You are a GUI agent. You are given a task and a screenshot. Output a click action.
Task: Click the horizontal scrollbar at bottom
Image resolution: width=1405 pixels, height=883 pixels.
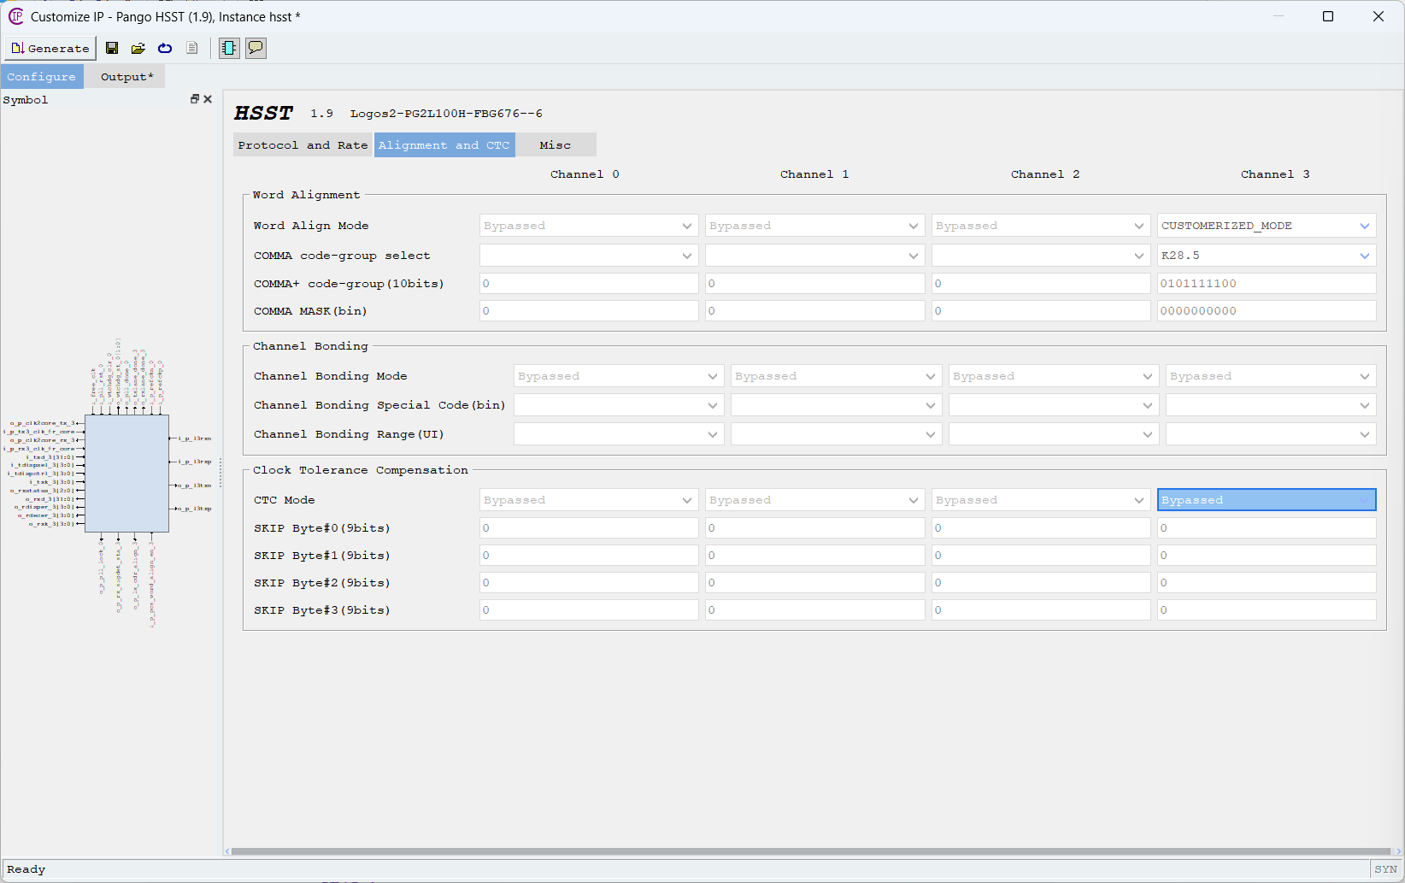pyautogui.click(x=810, y=851)
